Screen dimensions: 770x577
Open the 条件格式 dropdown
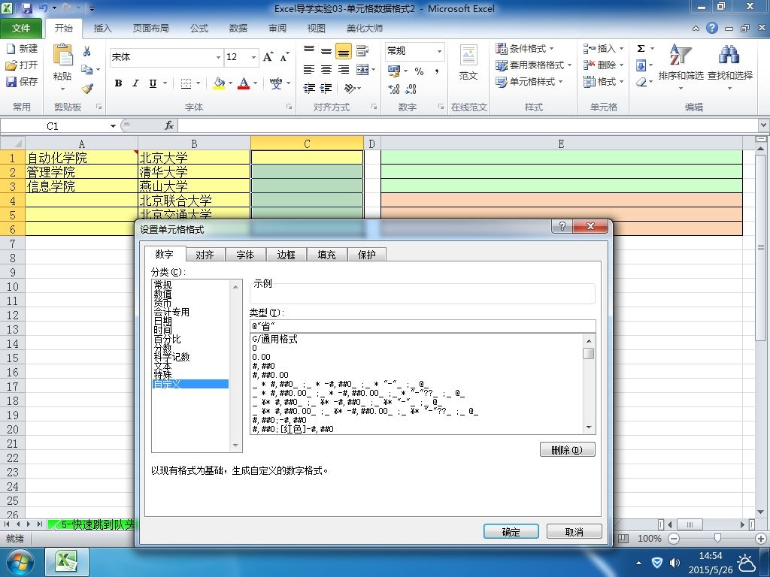[x=524, y=49]
